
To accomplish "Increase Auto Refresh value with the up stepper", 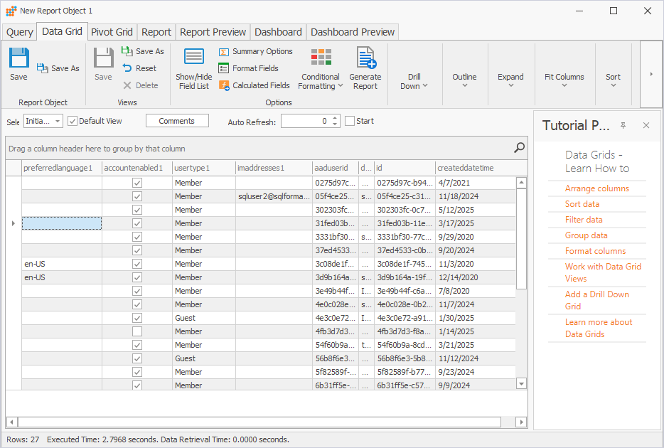I will tap(333, 117).
